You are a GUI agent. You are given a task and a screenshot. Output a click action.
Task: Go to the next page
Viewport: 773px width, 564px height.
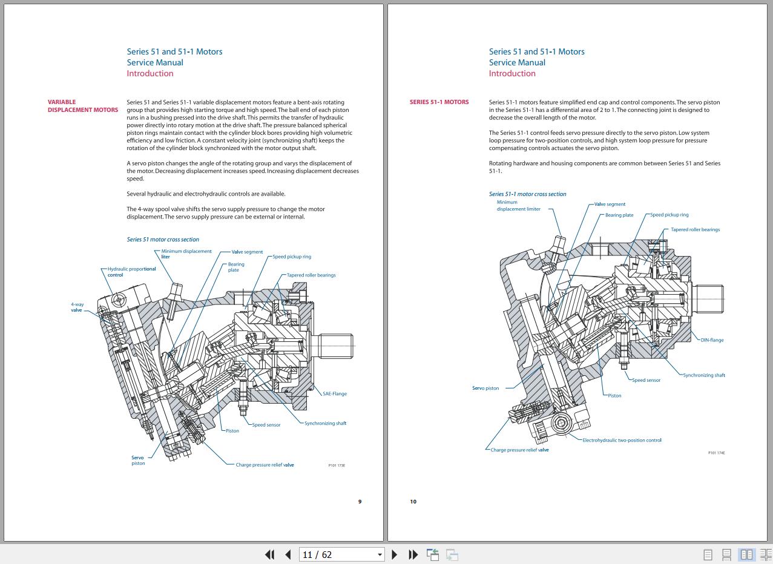pyautogui.click(x=395, y=554)
